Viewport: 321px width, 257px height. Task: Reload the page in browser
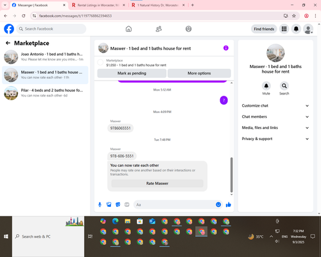coord(24,16)
